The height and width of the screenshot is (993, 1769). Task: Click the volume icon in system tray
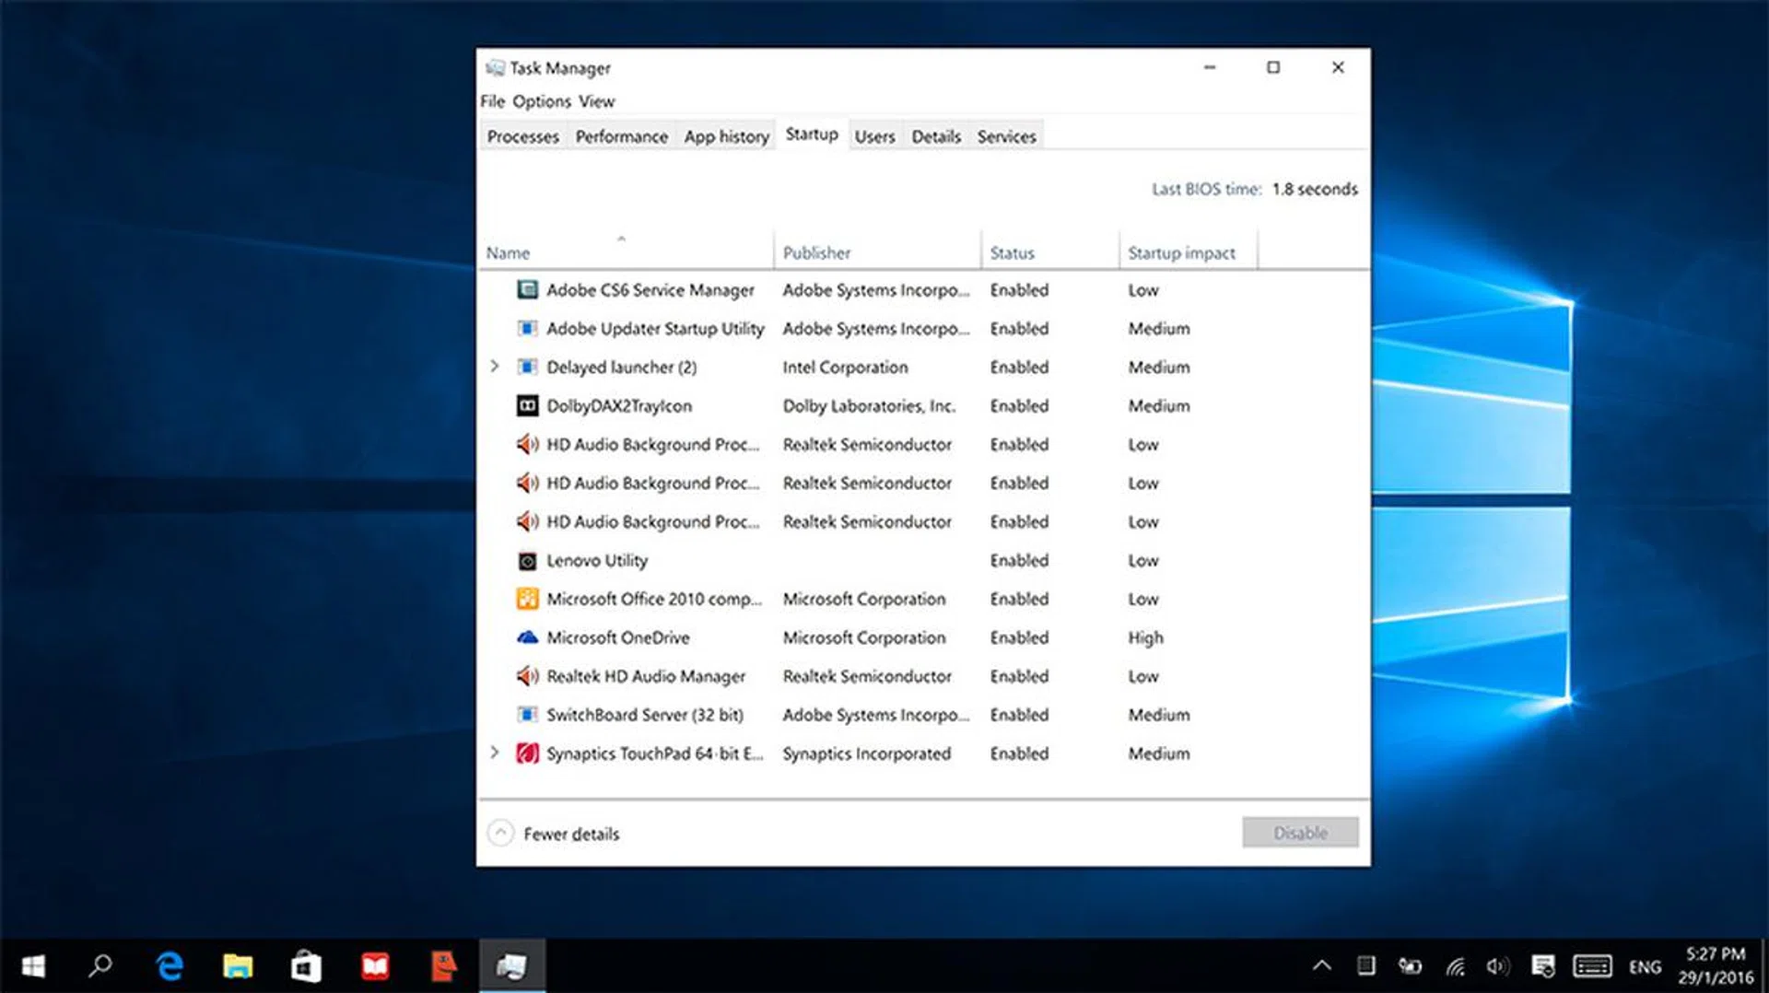(1497, 965)
